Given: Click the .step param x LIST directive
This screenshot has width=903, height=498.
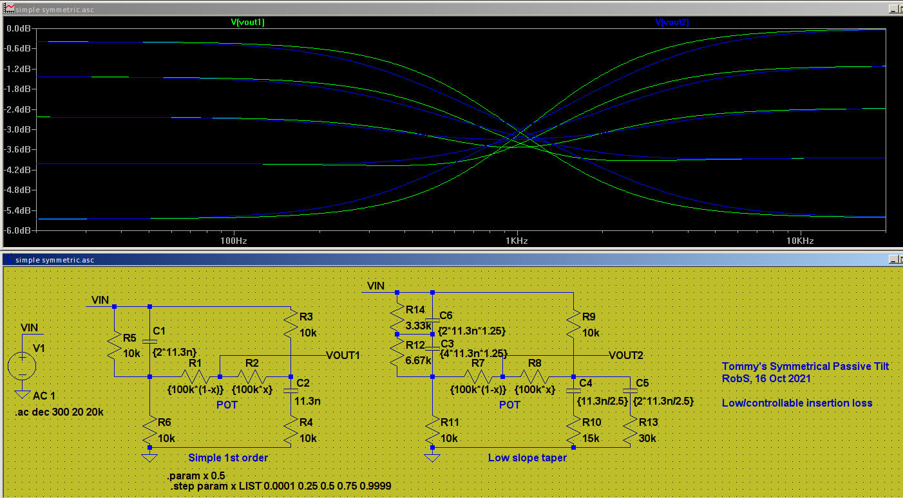Looking at the screenshot, I should [281, 486].
